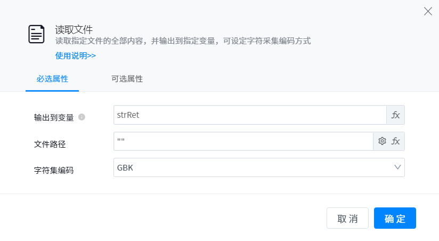Open the 使用说明>> help link
The height and width of the screenshot is (241, 439).
click(76, 55)
